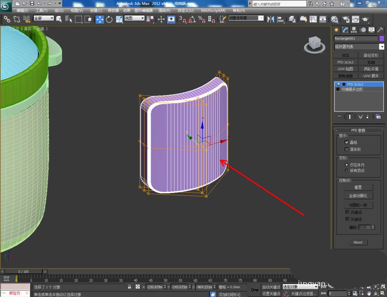Select the Move transform tool
This screenshot has width=387, height=297.
click(99, 19)
